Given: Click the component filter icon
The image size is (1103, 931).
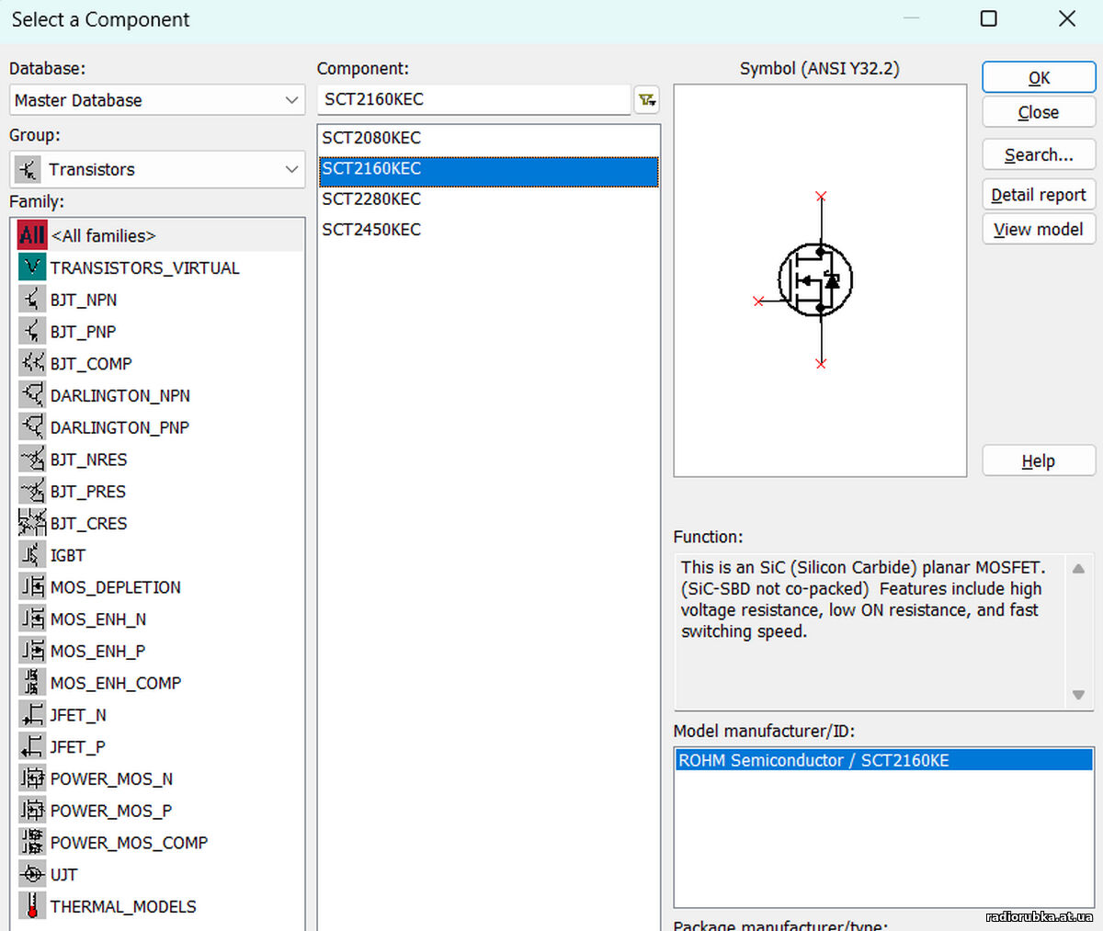Looking at the screenshot, I should click(x=646, y=99).
